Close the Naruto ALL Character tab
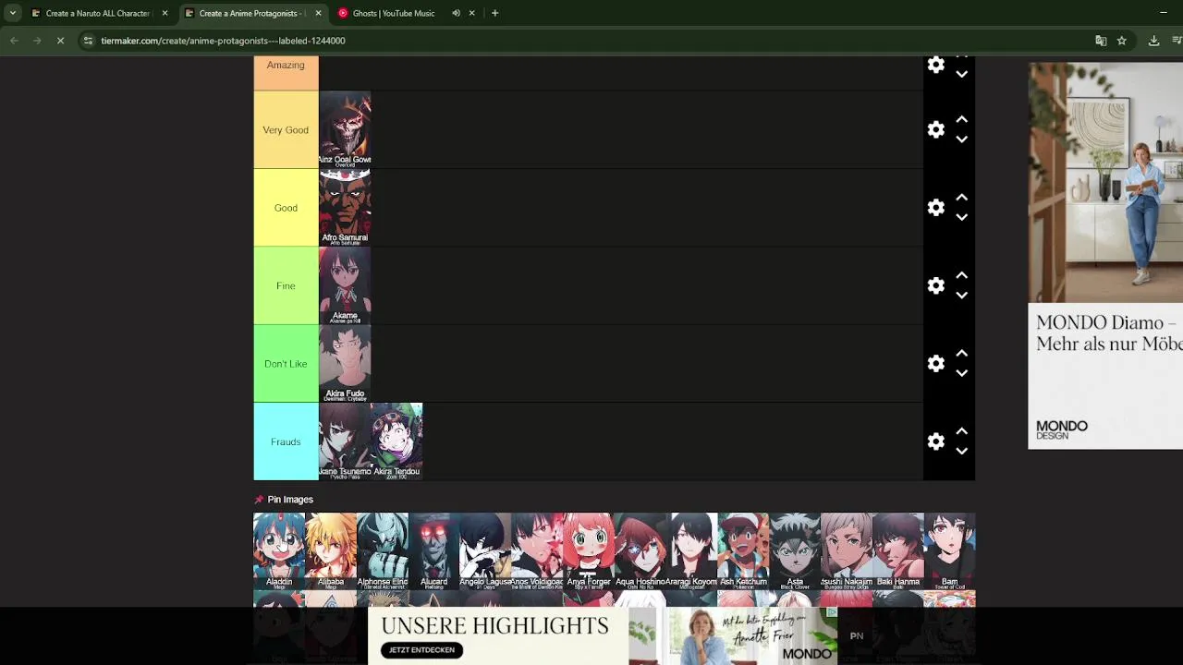1183x665 pixels. [x=165, y=13]
